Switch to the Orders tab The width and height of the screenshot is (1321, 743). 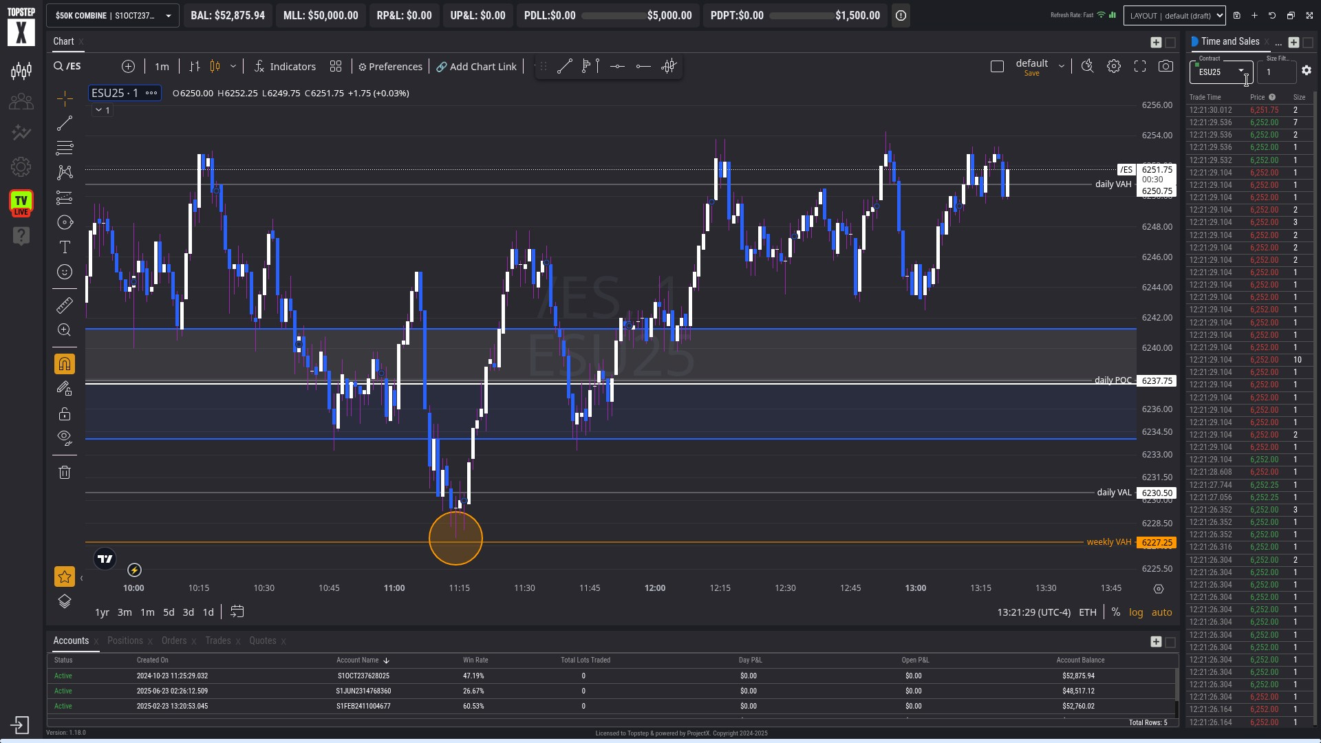click(174, 640)
